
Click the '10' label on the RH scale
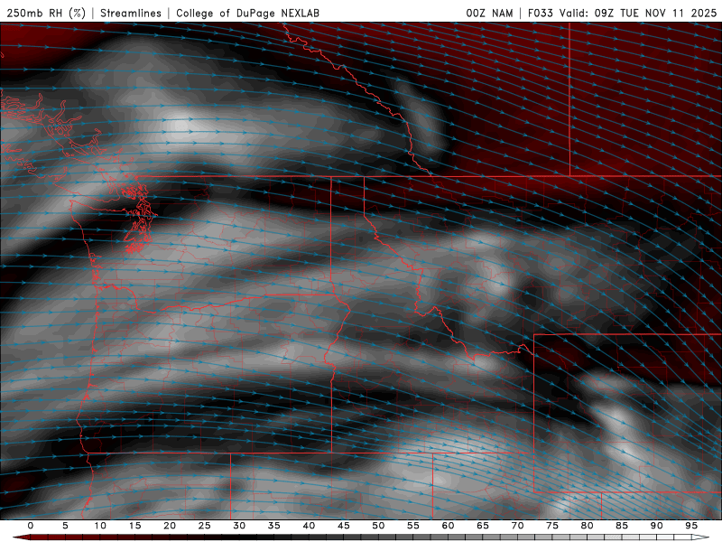click(x=100, y=526)
